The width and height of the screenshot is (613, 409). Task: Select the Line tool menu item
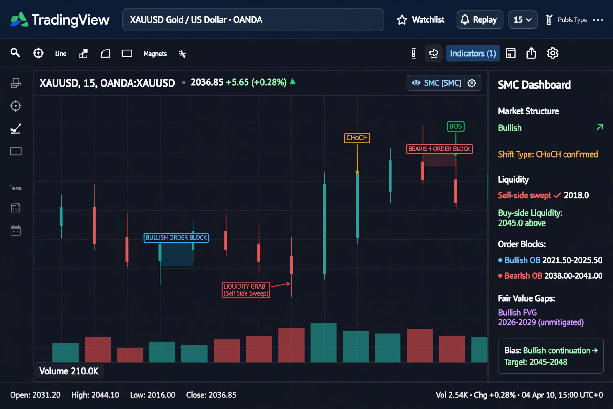pyautogui.click(x=60, y=54)
